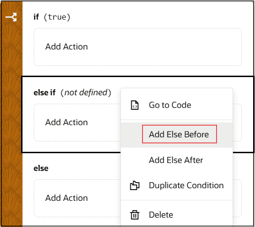
Task: Click empty drop area of if branch
Action: (x=163, y=47)
